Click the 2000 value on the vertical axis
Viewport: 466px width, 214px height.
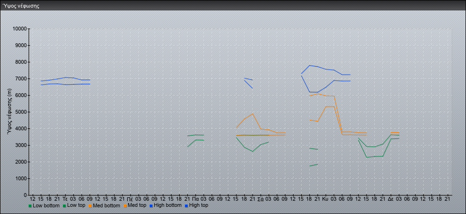tap(21, 162)
